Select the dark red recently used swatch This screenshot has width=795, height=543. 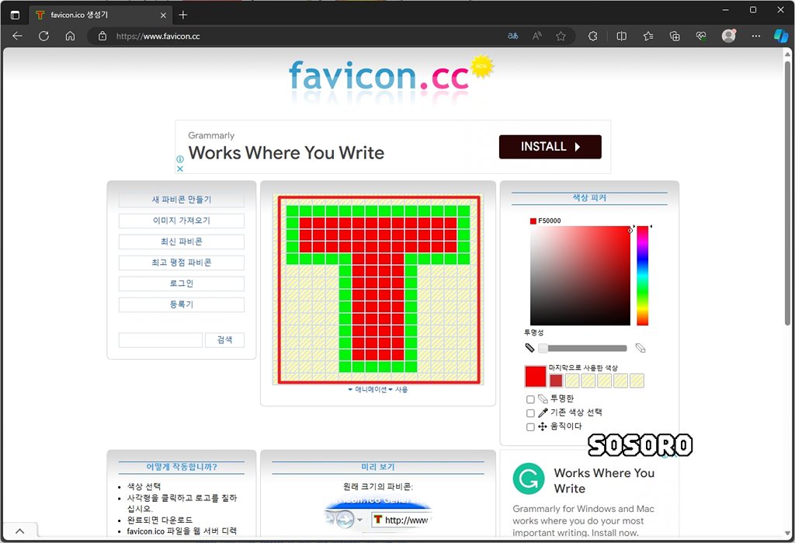click(556, 381)
